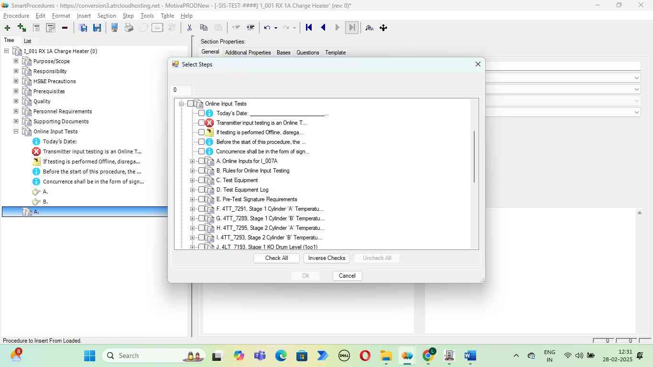Expand the 'Prerequisites' section in left tree
Screen dimensions: 653x367
click(16, 91)
